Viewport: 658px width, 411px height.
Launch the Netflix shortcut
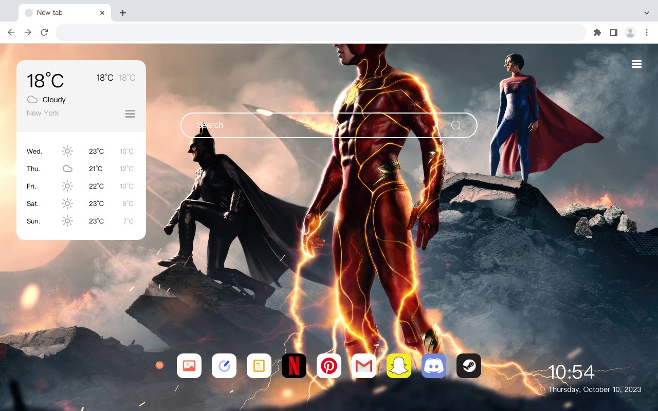(x=294, y=366)
